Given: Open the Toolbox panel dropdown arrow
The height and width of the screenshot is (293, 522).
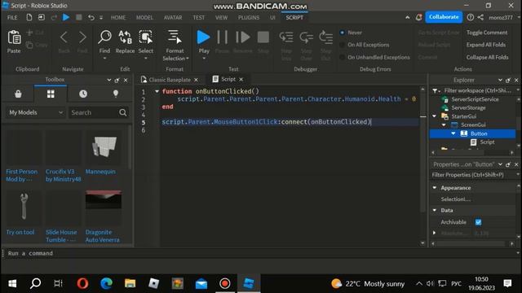Looking at the screenshot, I should pyautogui.click(x=108, y=80).
